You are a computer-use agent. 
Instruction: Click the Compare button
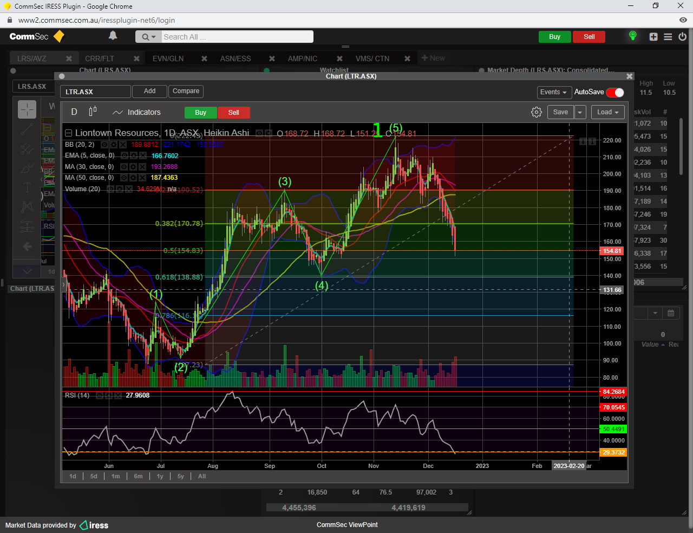[x=186, y=91]
